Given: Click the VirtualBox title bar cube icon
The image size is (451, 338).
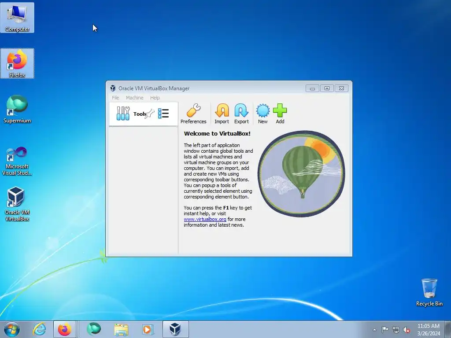Looking at the screenshot, I should click(113, 88).
